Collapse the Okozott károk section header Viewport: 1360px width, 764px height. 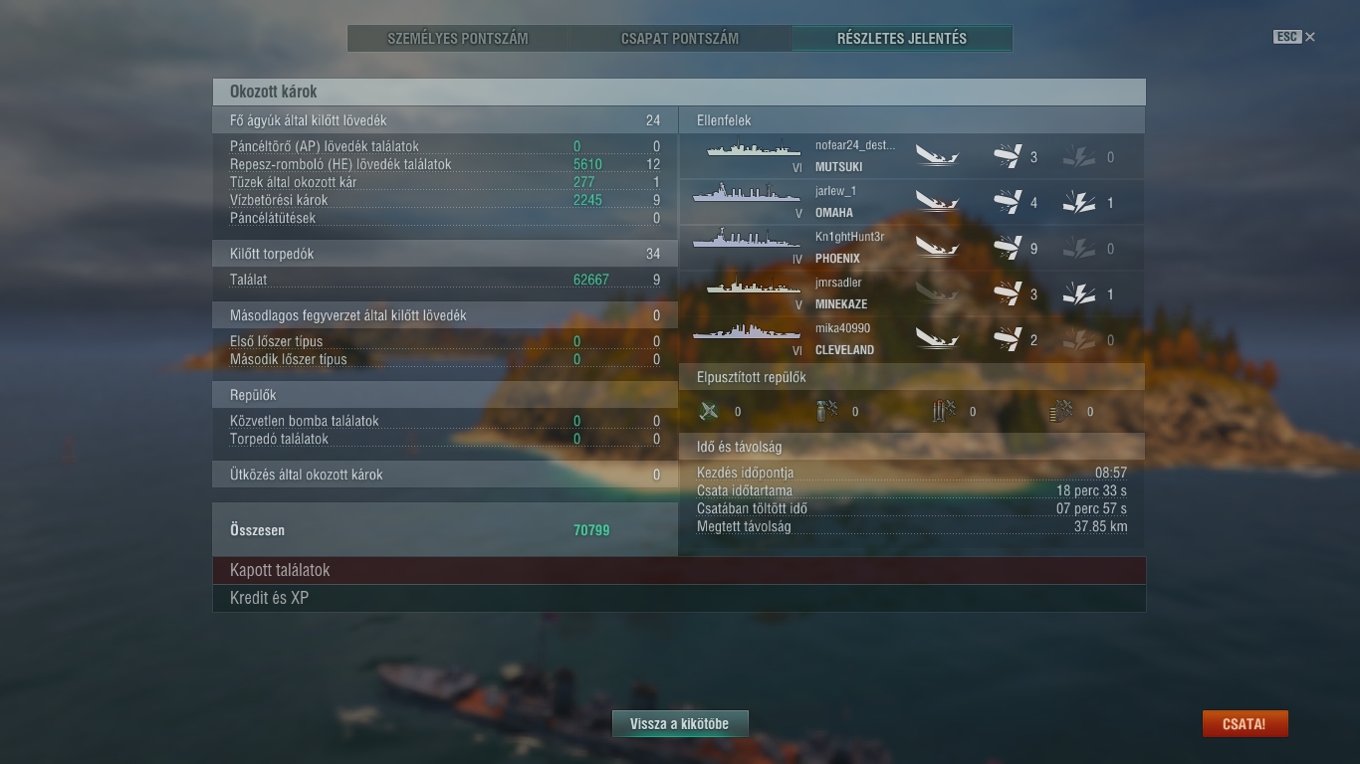[679, 92]
